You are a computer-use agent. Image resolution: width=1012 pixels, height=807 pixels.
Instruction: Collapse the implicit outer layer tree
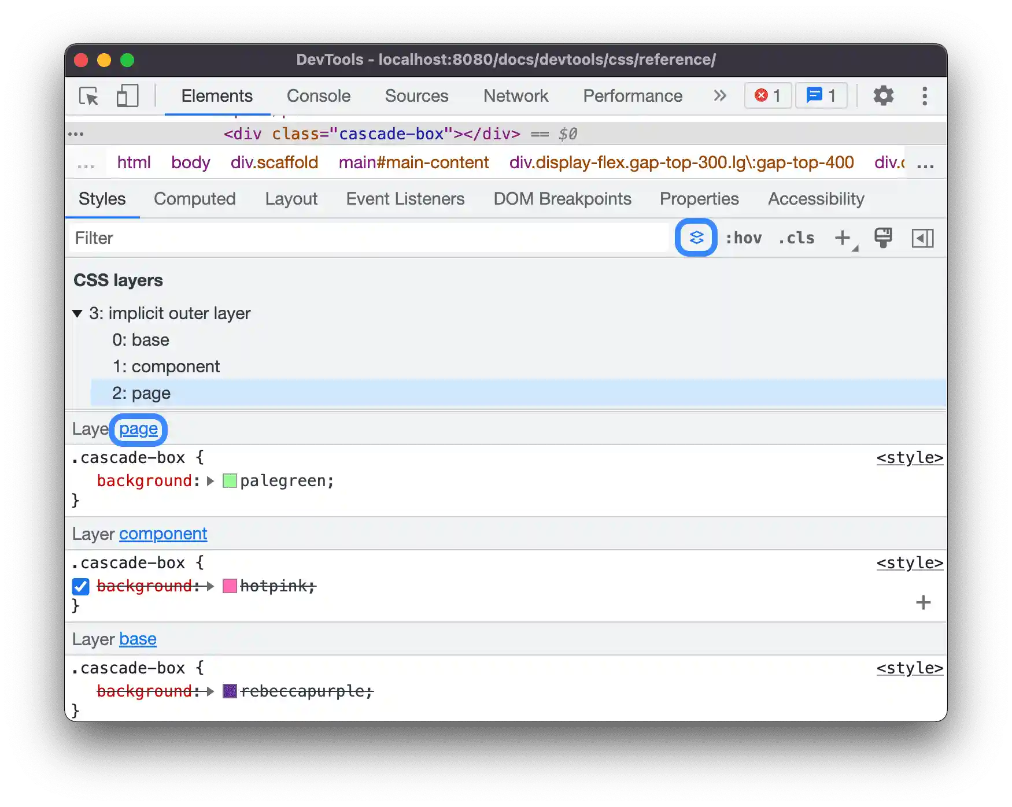(x=77, y=313)
